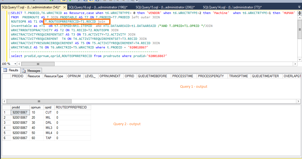Viewport: 302px width, 159px height.
Task: Select the opmum cell with value 10
Action: coord(37,112)
